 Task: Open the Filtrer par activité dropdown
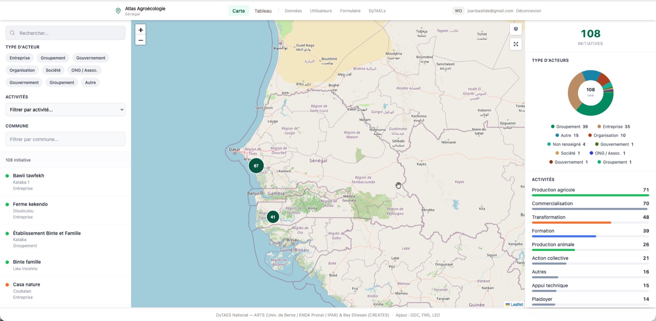click(65, 110)
